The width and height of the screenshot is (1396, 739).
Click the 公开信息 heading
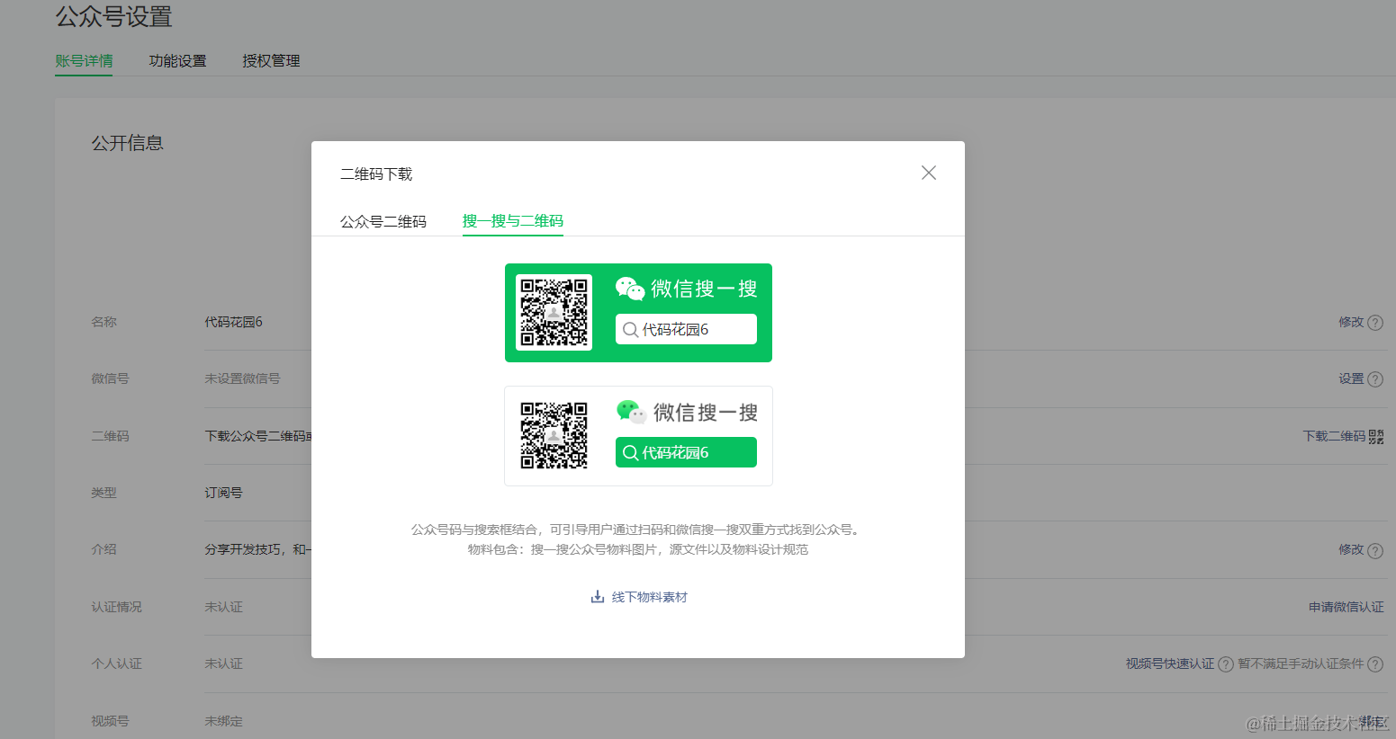point(127,143)
